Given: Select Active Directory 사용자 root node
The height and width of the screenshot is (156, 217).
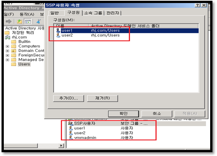Looking at the screenshot, I should 25,28.
